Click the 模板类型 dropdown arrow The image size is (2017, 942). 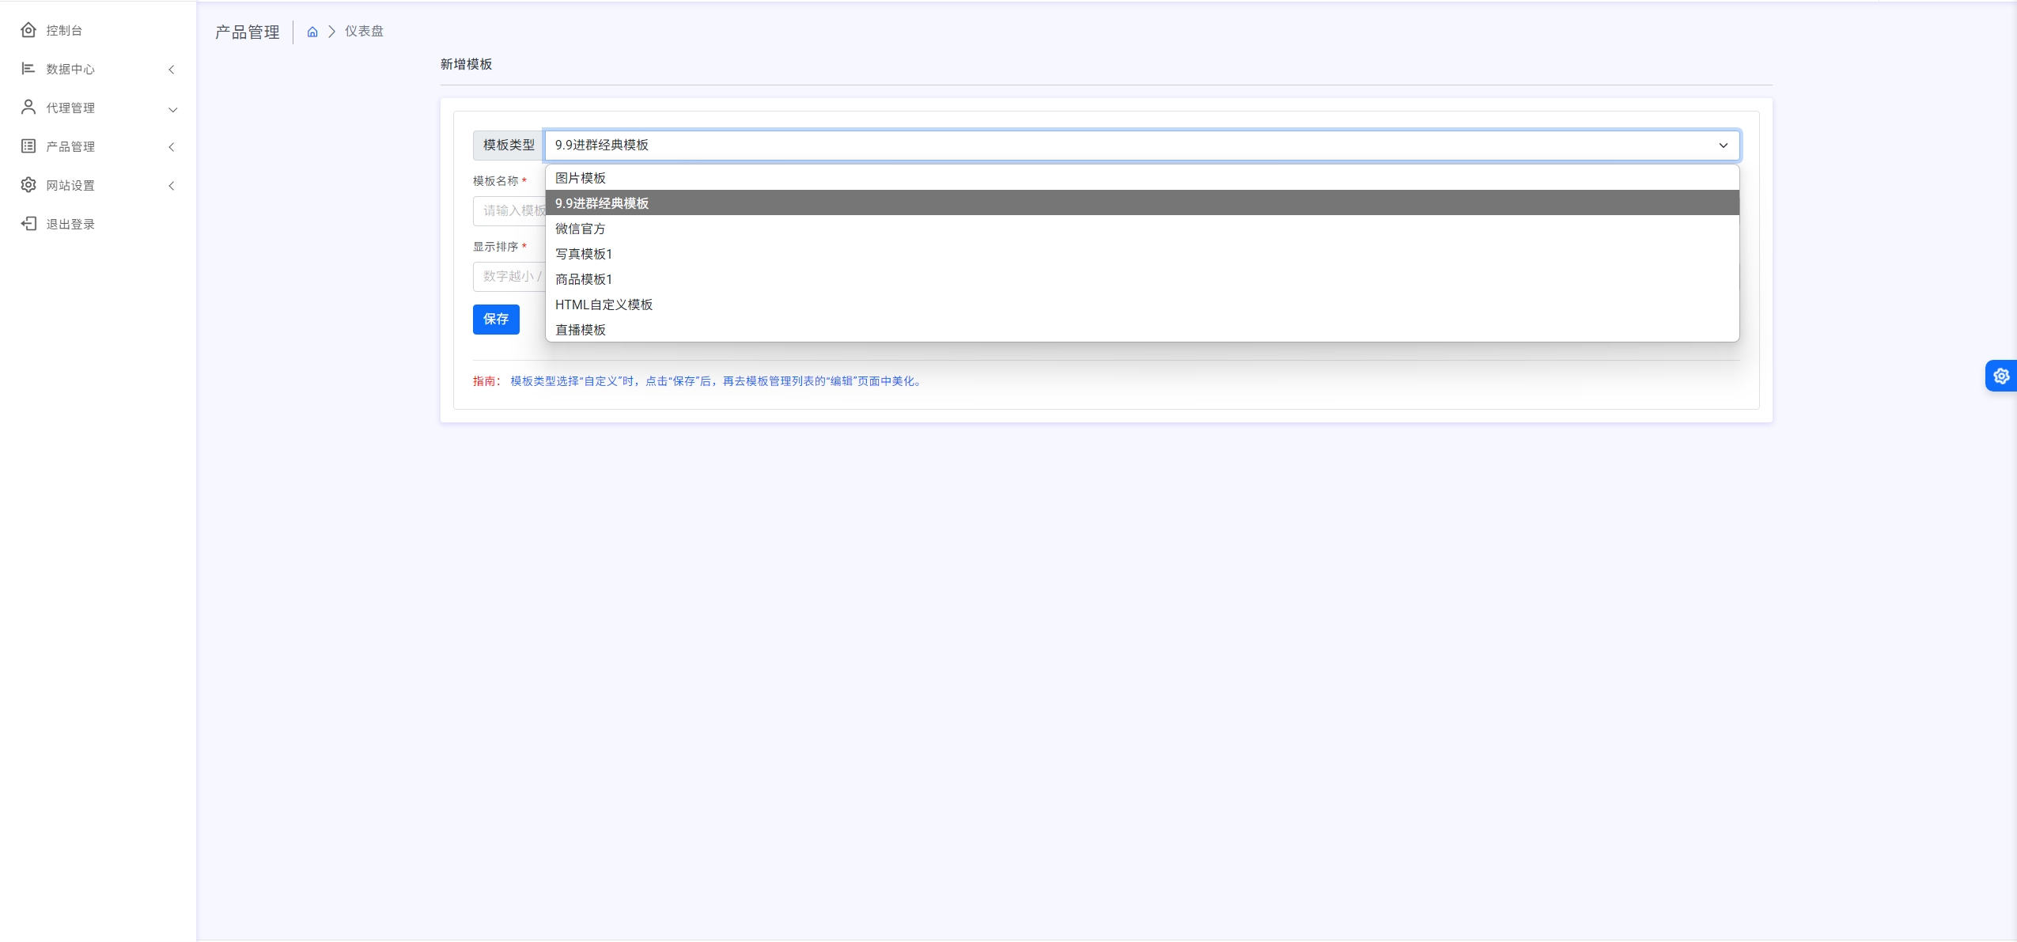(1723, 146)
